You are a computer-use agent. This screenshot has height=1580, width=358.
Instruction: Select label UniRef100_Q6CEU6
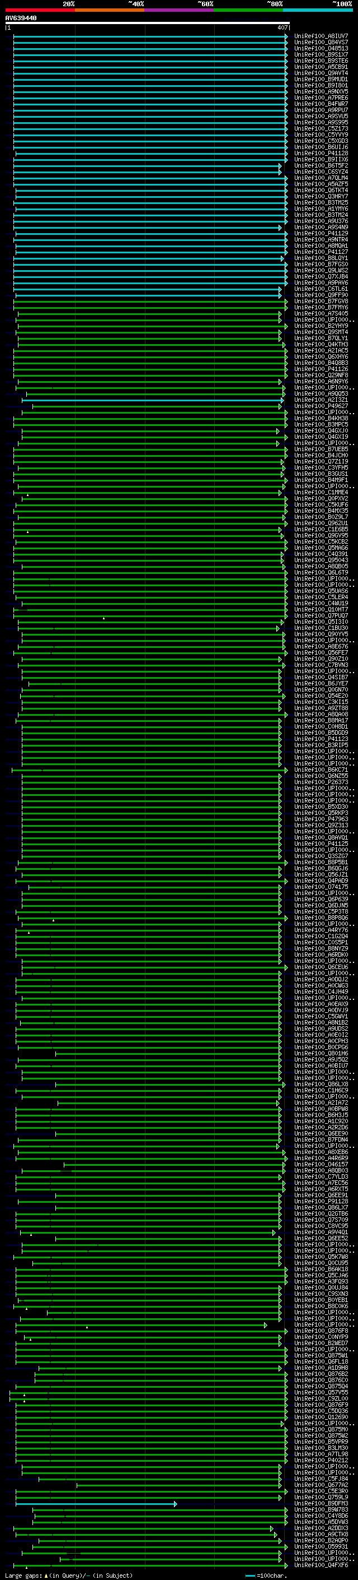click(x=321, y=967)
